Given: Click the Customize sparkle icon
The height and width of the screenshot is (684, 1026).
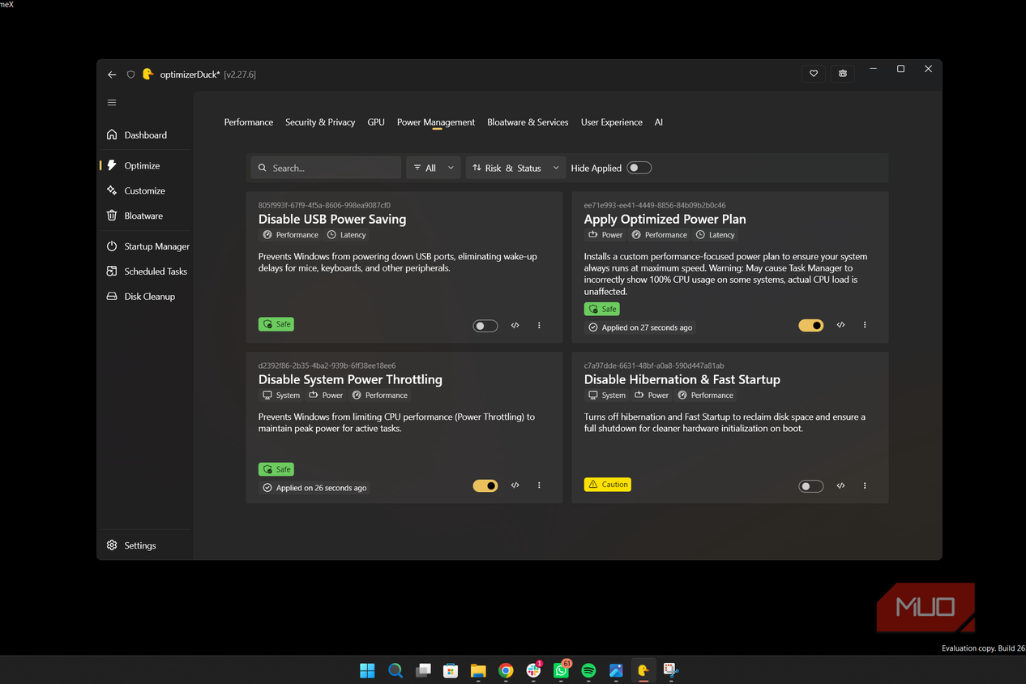Looking at the screenshot, I should pos(112,190).
